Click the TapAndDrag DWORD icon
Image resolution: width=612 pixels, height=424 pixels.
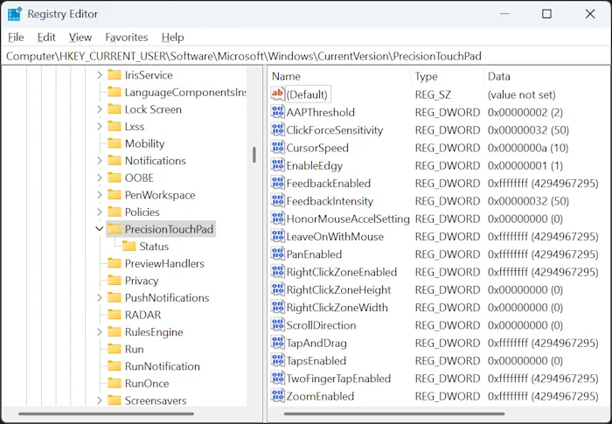point(277,343)
